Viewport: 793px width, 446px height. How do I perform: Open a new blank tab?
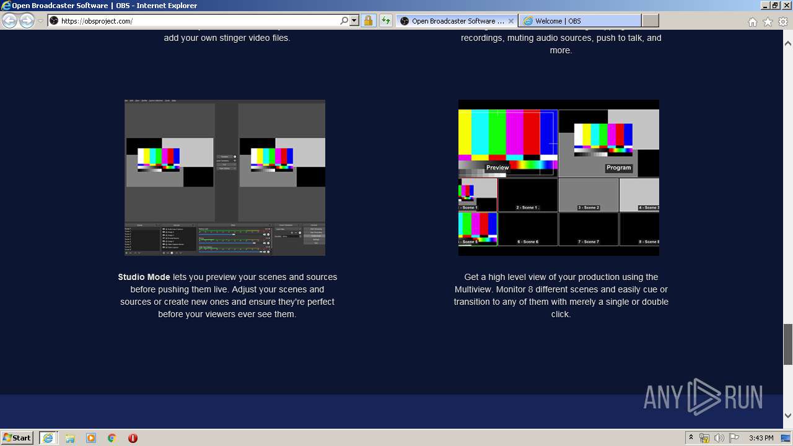650,20
